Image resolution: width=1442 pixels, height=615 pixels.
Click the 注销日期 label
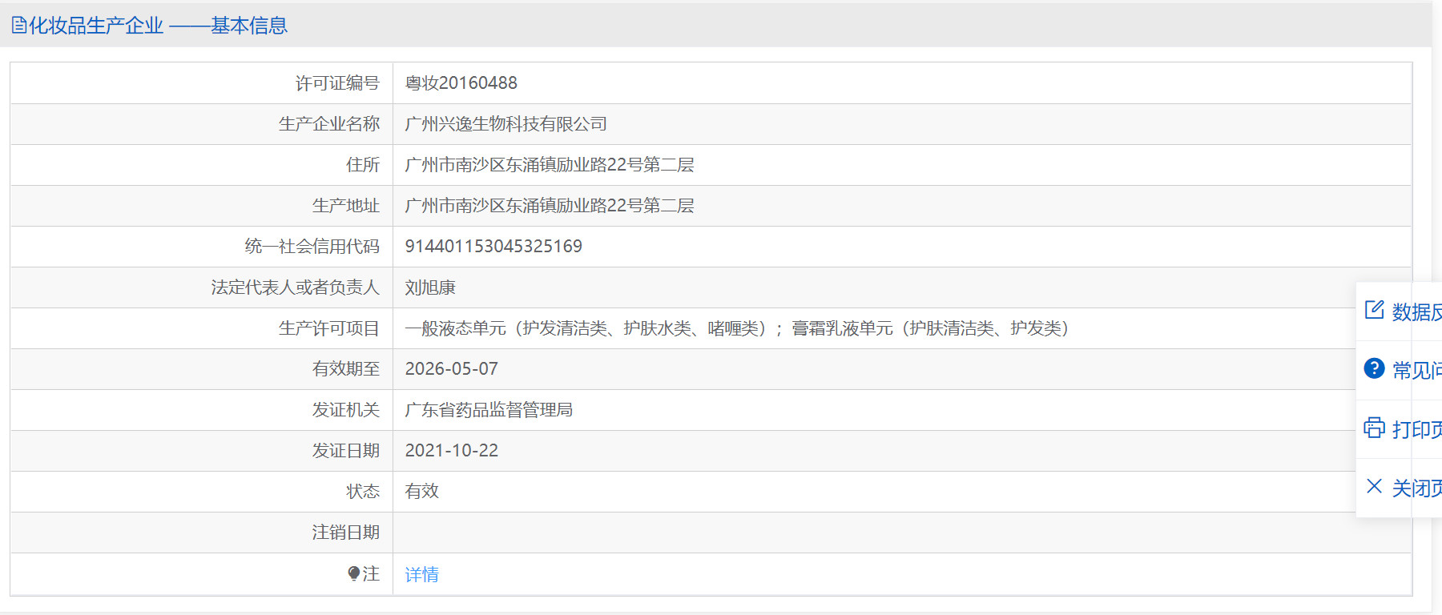pos(346,533)
